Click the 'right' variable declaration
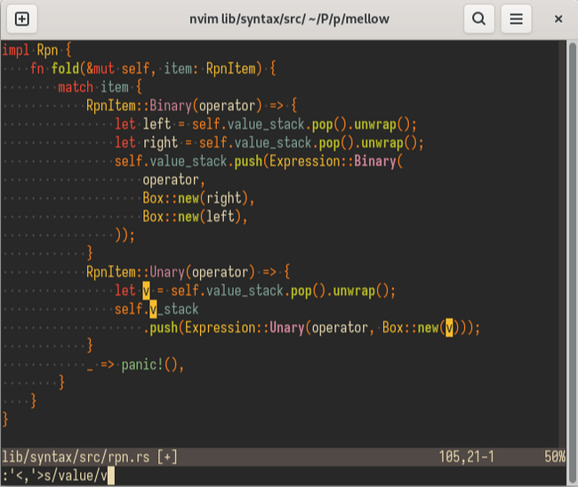This screenshot has height=487, width=578. pos(160,143)
